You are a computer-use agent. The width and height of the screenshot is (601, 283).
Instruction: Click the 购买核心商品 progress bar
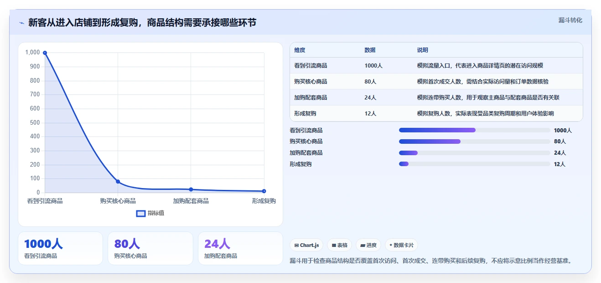point(474,141)
